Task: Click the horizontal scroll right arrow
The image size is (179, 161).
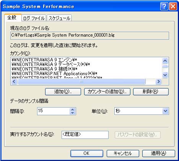Action: click(158, 81)
